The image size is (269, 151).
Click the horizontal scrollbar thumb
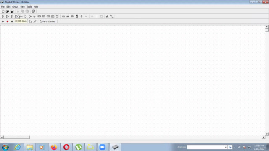(x=17, y=137)
